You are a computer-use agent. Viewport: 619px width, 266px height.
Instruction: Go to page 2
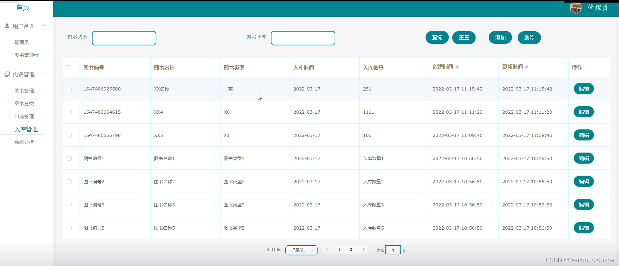coord(351,250)
